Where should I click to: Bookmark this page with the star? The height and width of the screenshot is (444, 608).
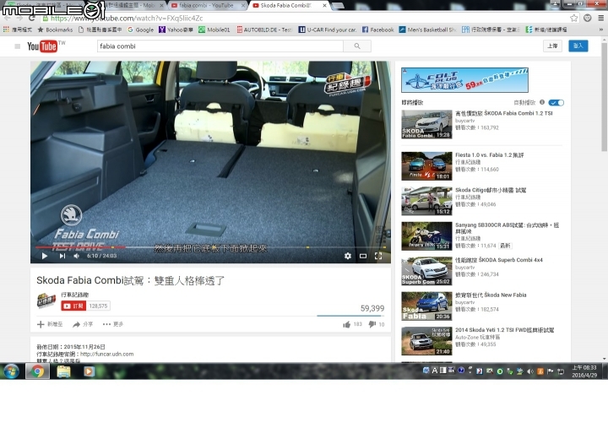pos(574,18)
